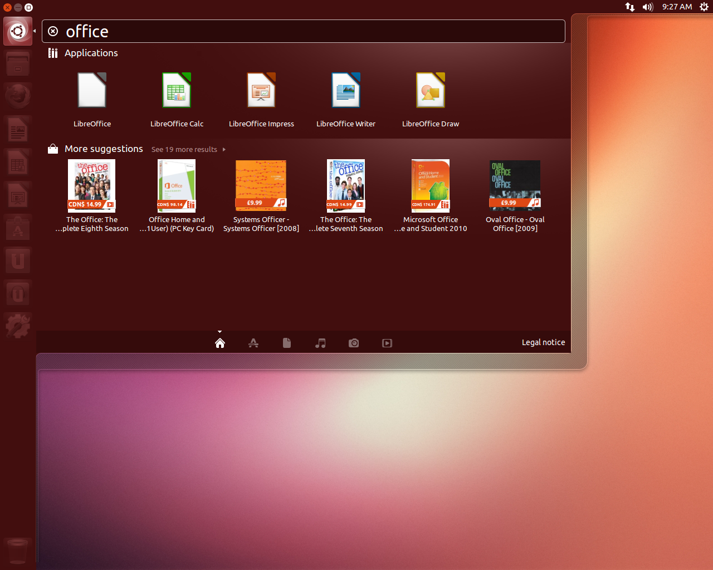Click the Ubuntu Dash home launcher button
This screenshot has height=570, width=713.
[18, 31]
